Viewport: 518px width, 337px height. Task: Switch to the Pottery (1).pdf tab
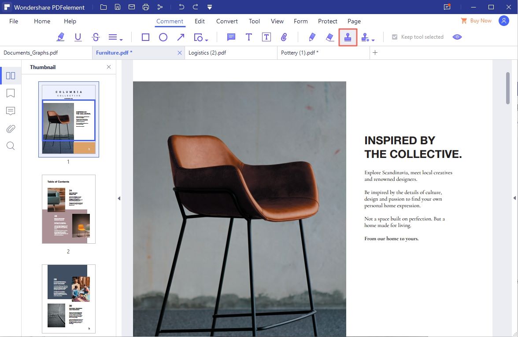click(300, 52)
